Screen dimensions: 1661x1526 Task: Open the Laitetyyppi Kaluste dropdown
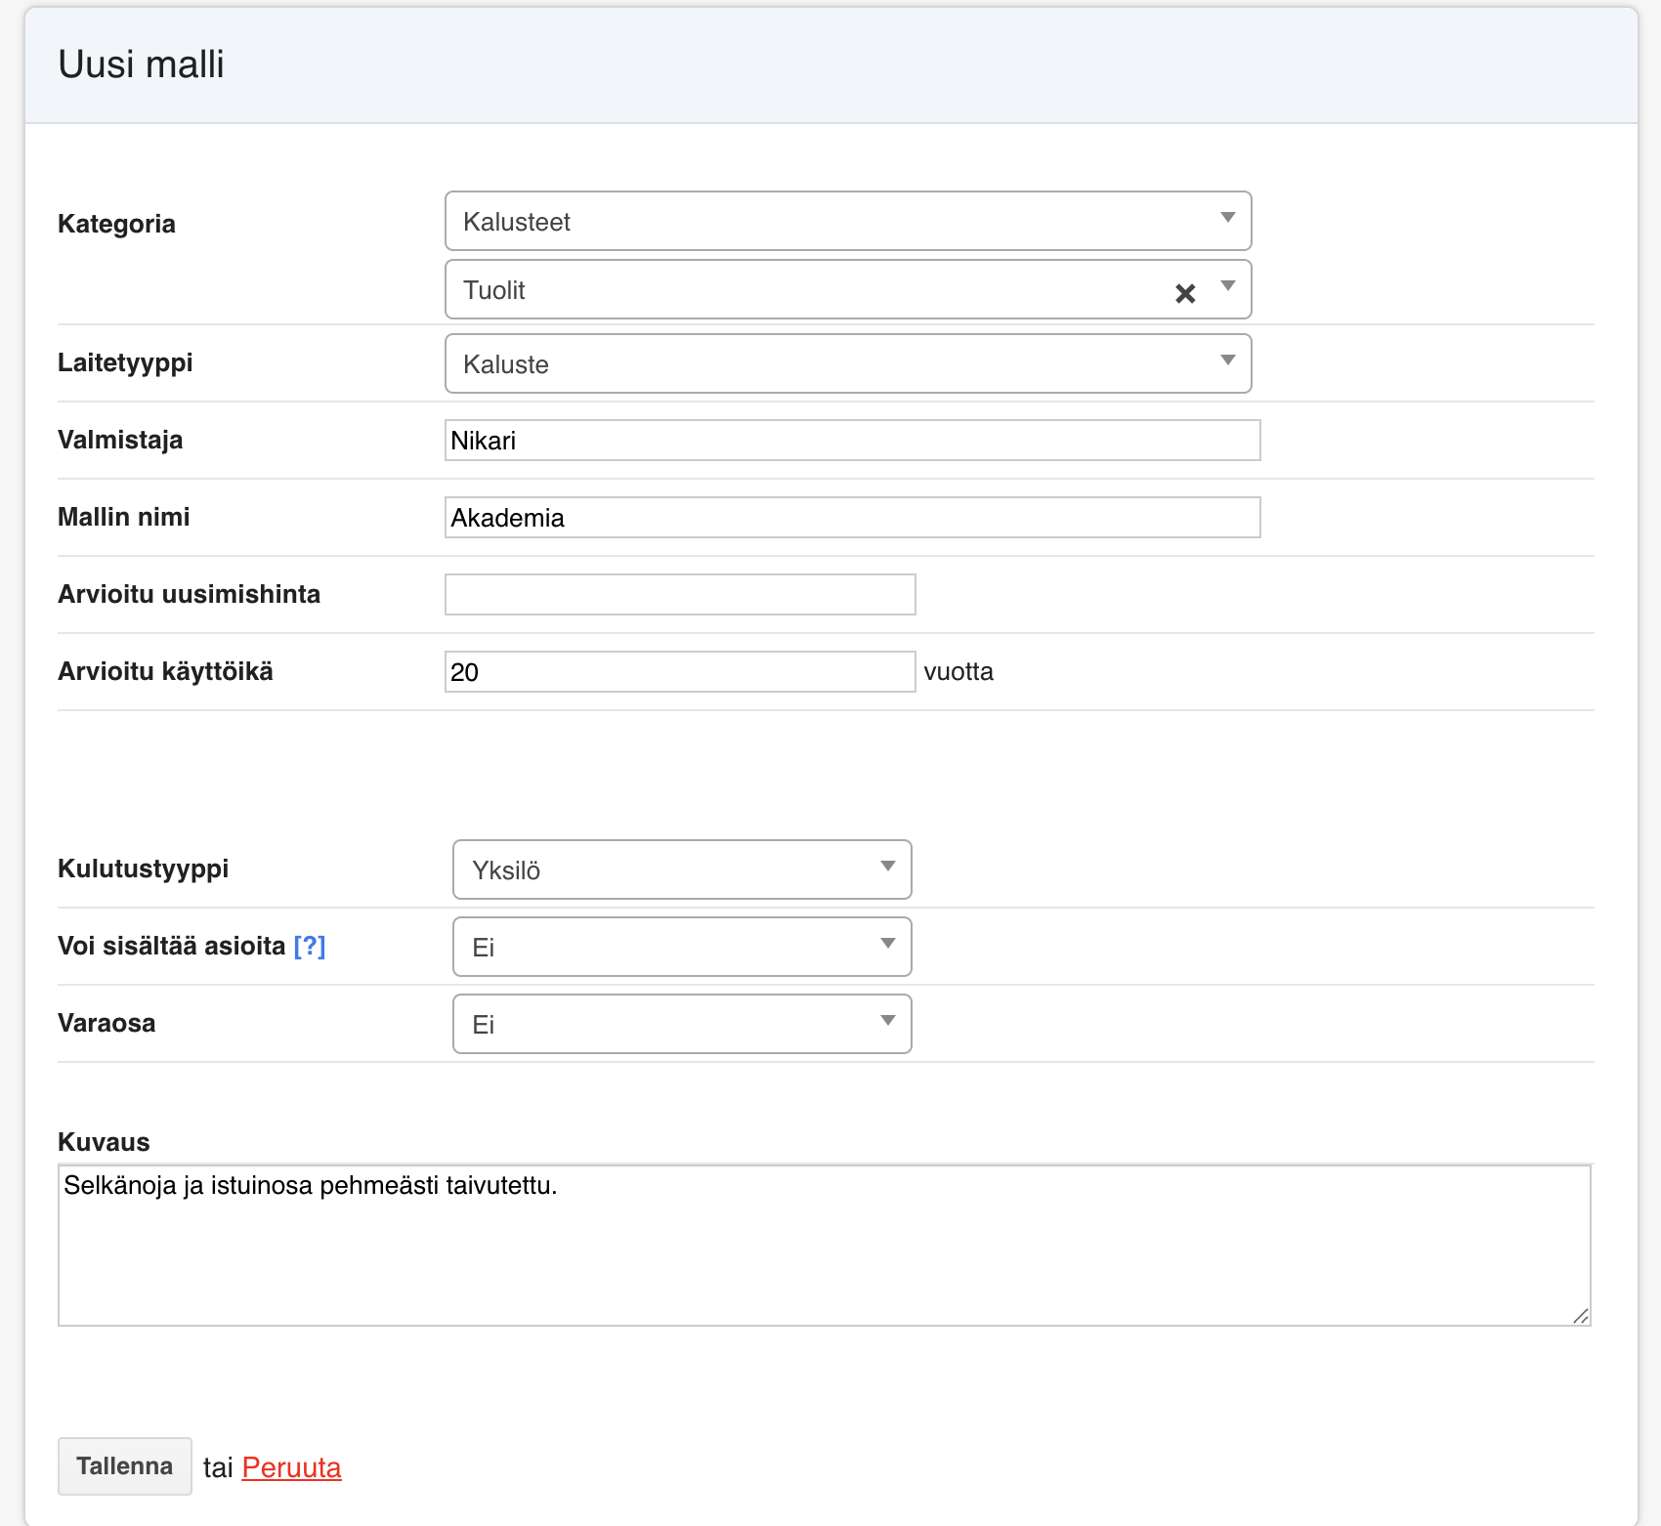tap(847, 364)
